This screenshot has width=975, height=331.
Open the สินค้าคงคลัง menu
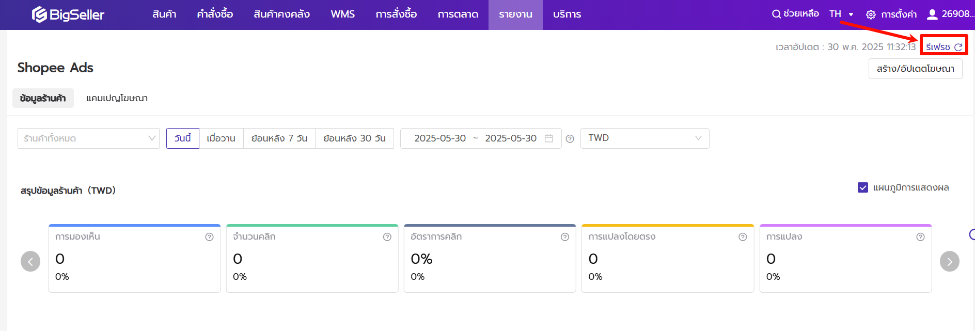282,14
